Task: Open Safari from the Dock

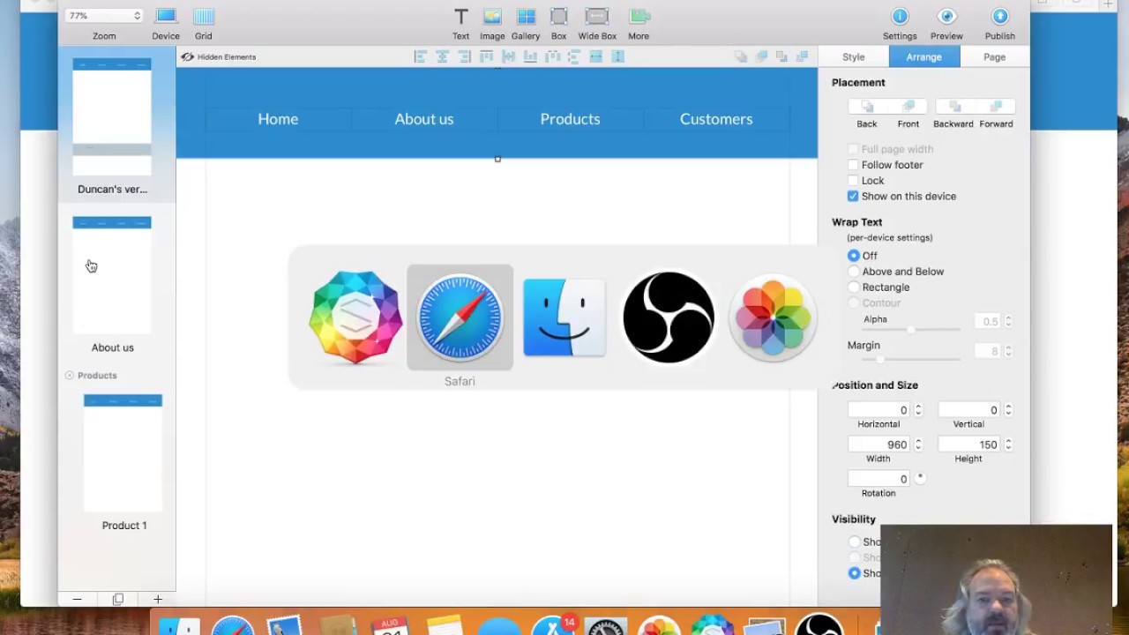Action: [x=232, y=624]
